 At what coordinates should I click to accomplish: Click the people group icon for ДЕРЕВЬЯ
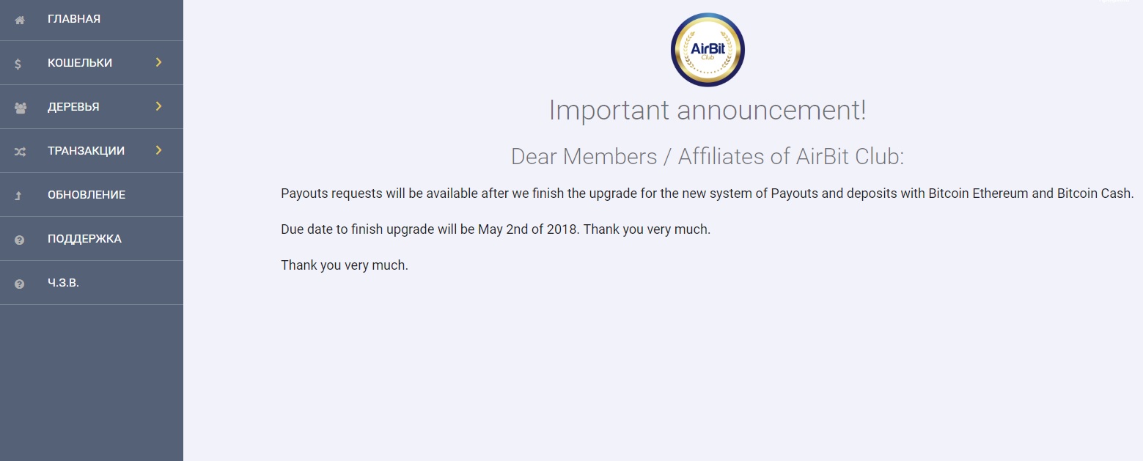(20, 108)
